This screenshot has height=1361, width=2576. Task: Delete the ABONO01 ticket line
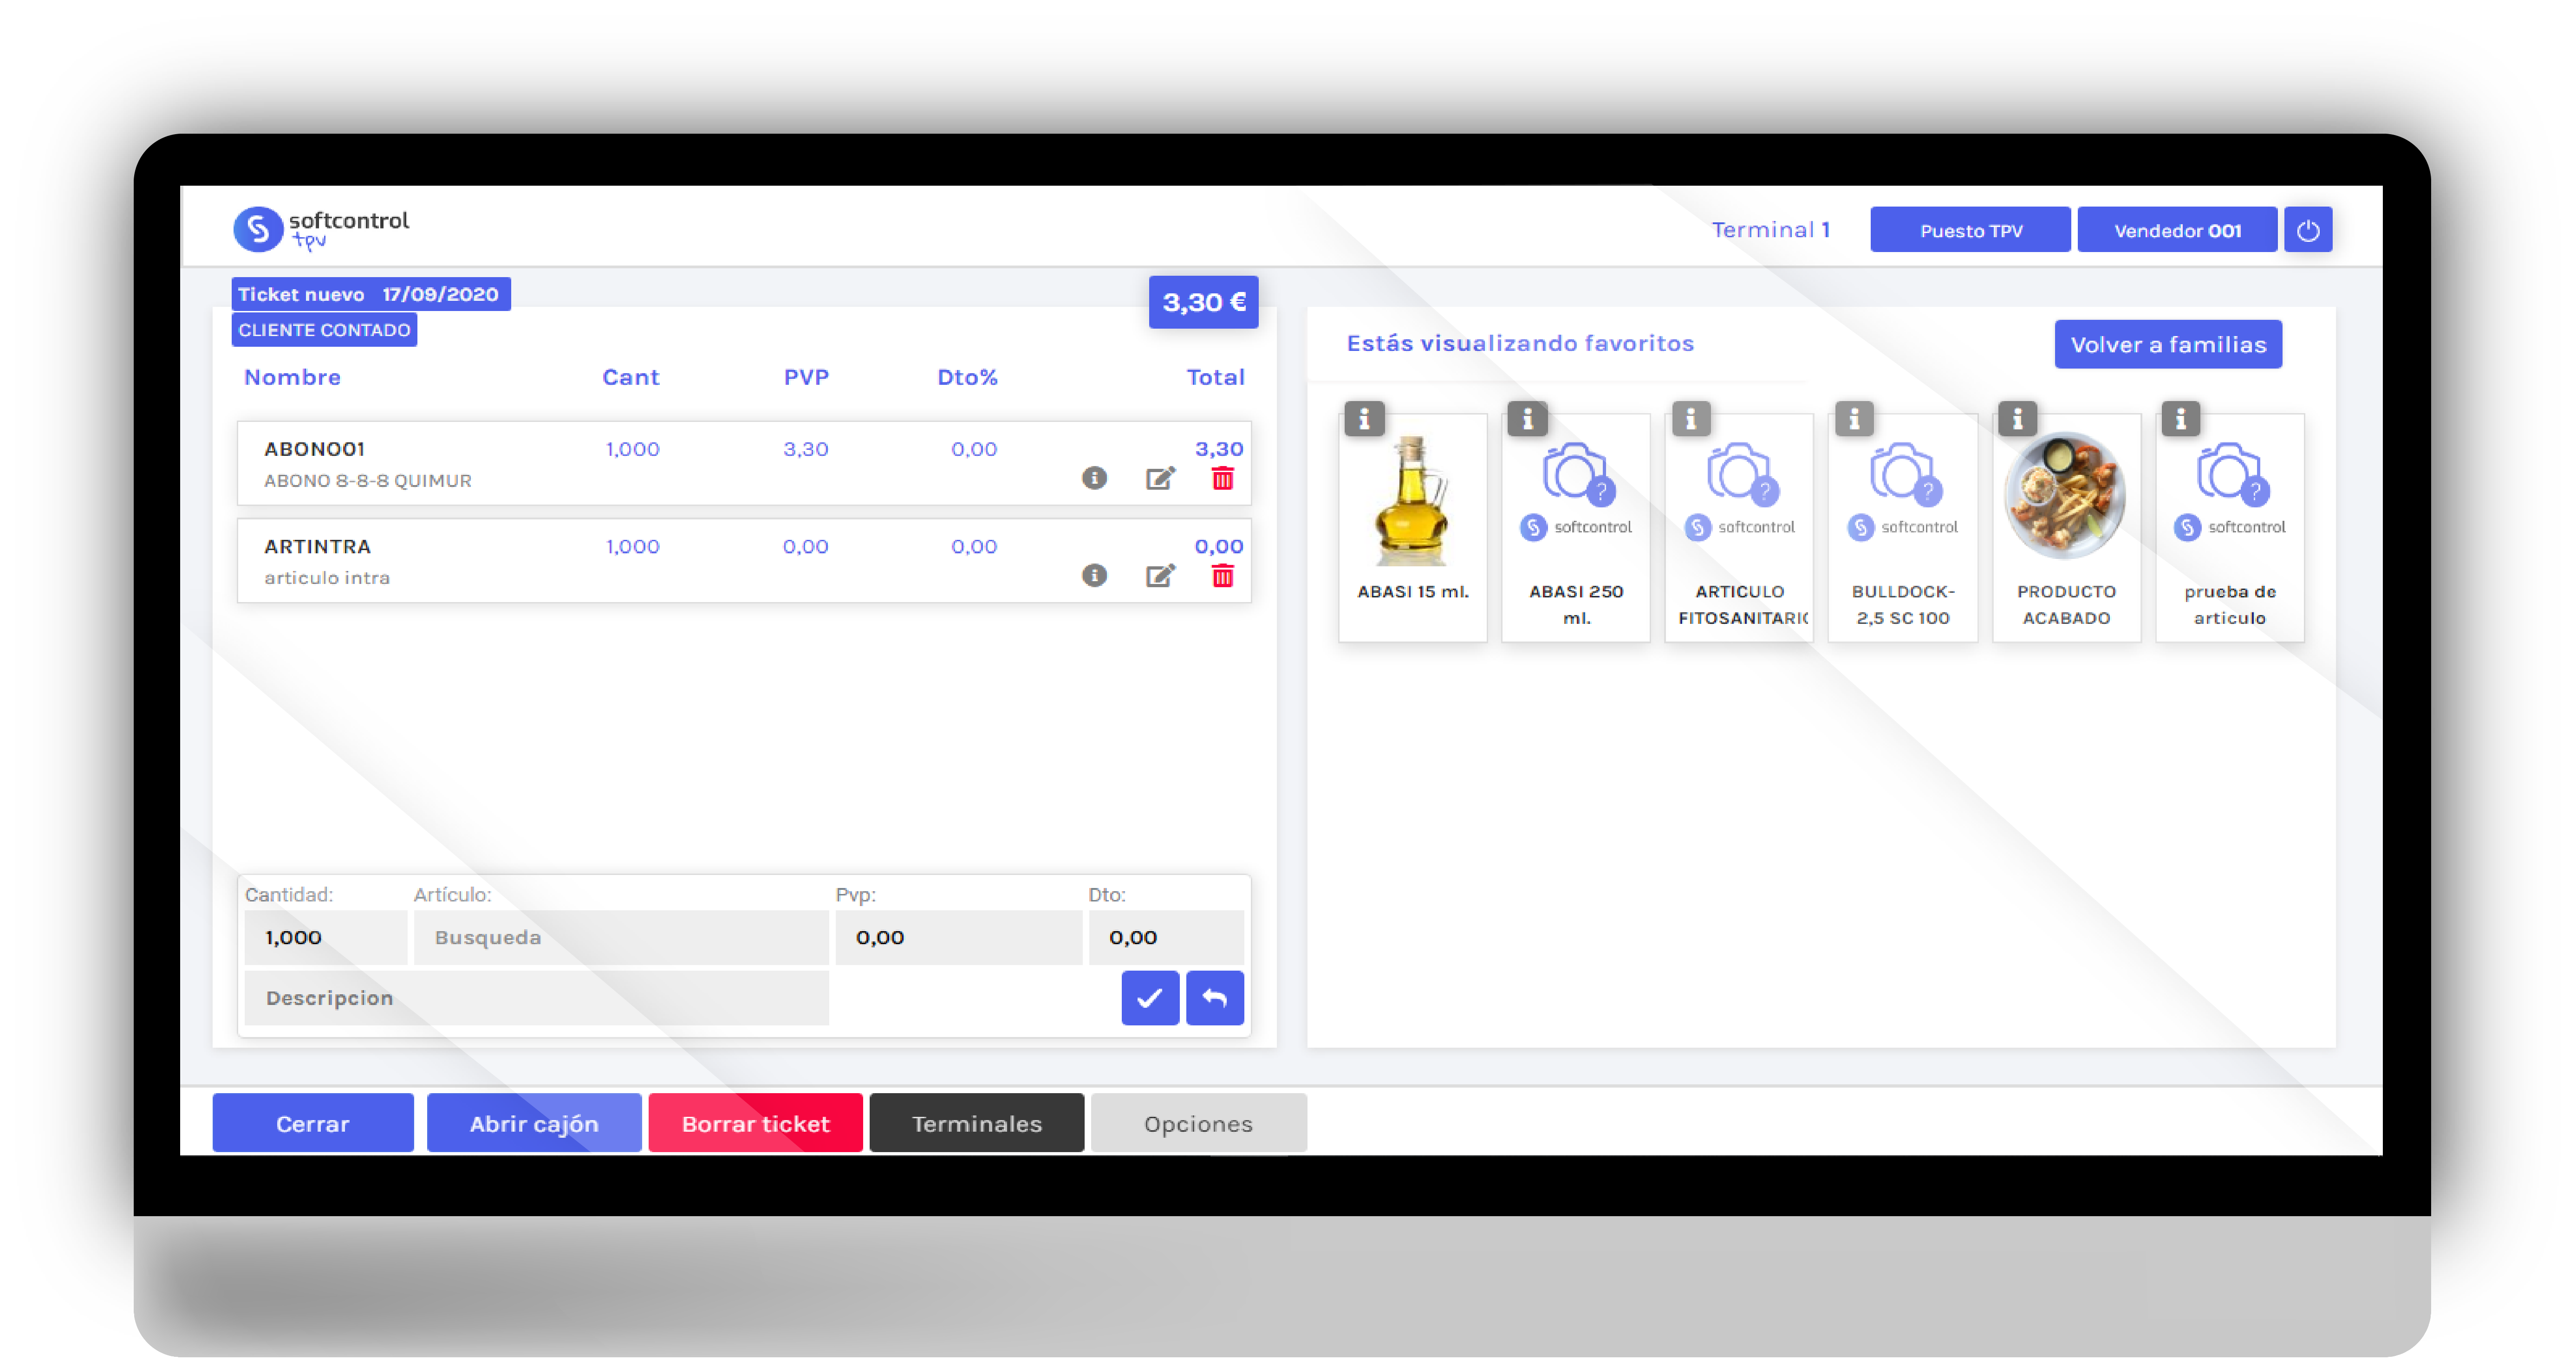1222,478
